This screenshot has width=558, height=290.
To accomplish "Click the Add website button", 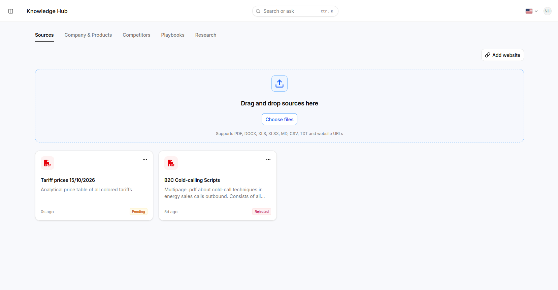I will click(502, 55).
